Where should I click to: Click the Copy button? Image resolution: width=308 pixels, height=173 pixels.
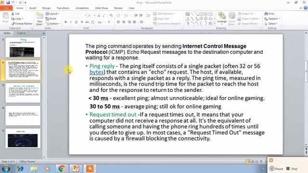click(17, 19)
